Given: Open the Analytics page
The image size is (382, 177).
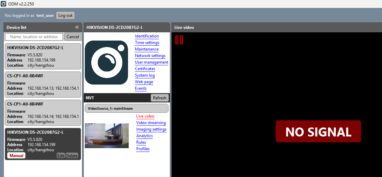Looking at the screenshot, I should (144, 136).
